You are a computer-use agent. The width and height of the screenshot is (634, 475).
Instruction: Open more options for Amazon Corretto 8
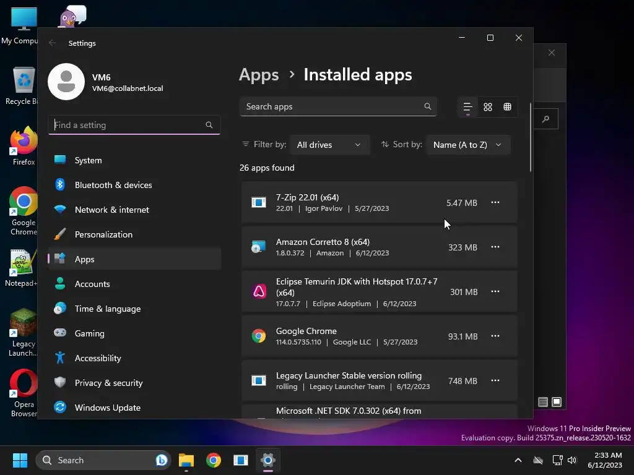coord(495,247)
